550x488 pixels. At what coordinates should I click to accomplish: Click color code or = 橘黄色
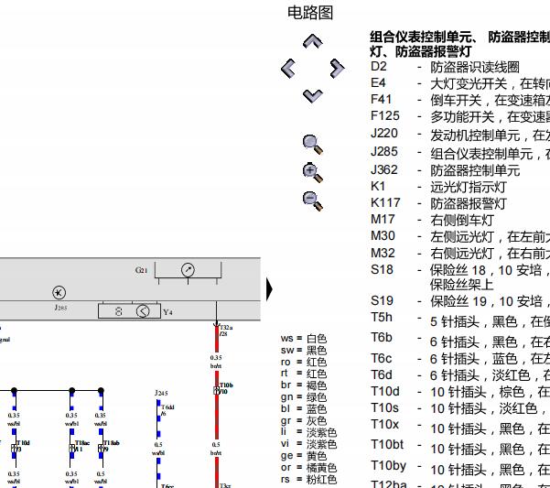(308, 467)
